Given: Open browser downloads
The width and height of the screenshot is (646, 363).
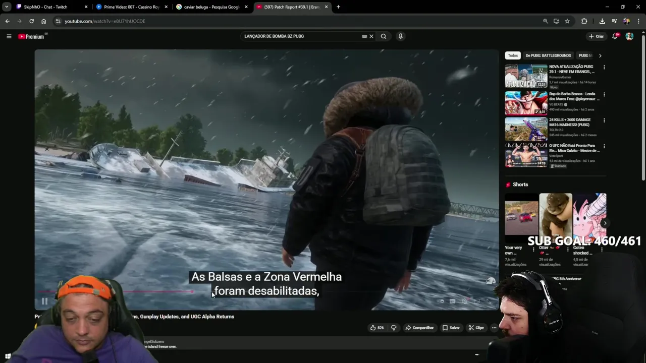Looking at the screenshot, I should (x=602, y=21).
